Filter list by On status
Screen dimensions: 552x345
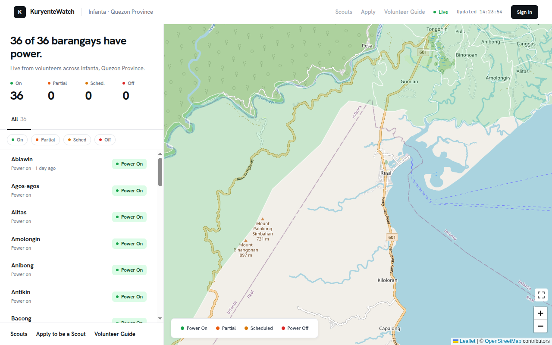(x=17, y=140)
